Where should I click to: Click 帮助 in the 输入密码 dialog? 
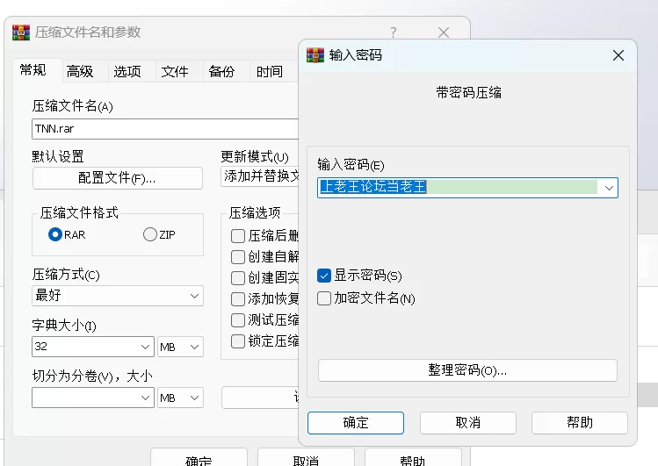[580, 422]
